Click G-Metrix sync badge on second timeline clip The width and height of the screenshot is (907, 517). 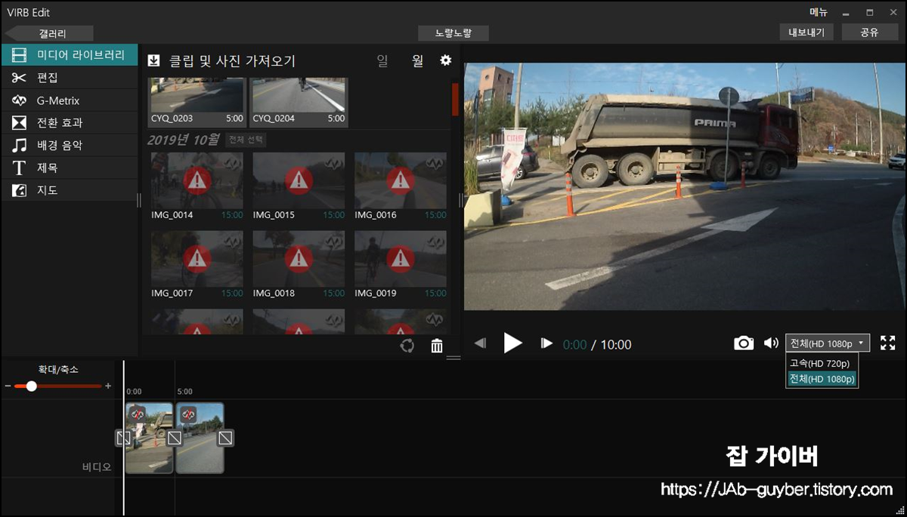[x=188, y=414]
